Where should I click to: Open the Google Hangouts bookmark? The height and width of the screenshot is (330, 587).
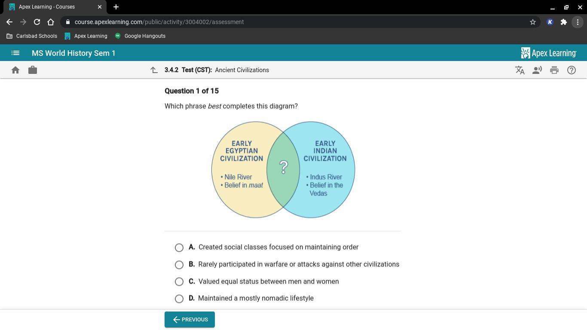pyautogui.click(x=140, y=36)
